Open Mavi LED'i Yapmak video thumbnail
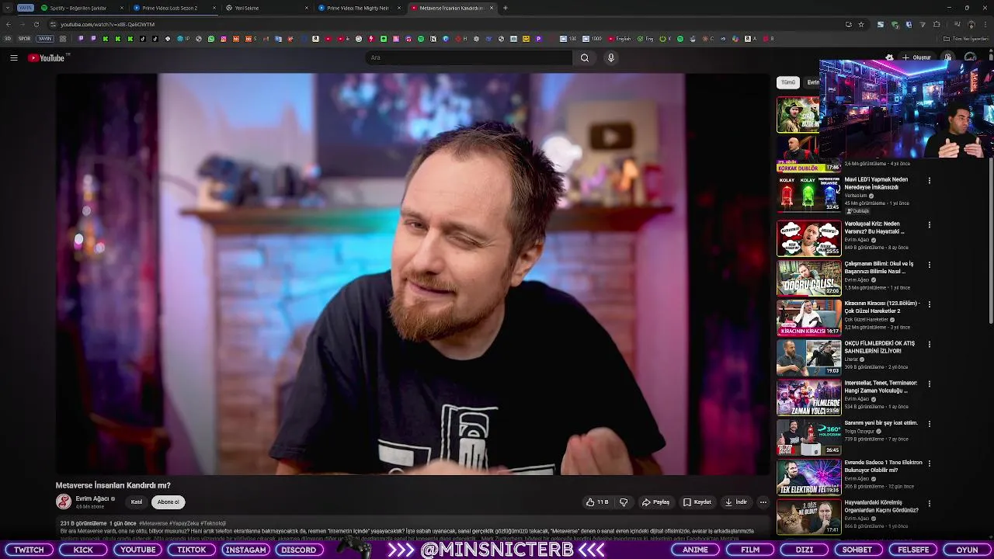This screenshot has height=559, width=994. 808,193
